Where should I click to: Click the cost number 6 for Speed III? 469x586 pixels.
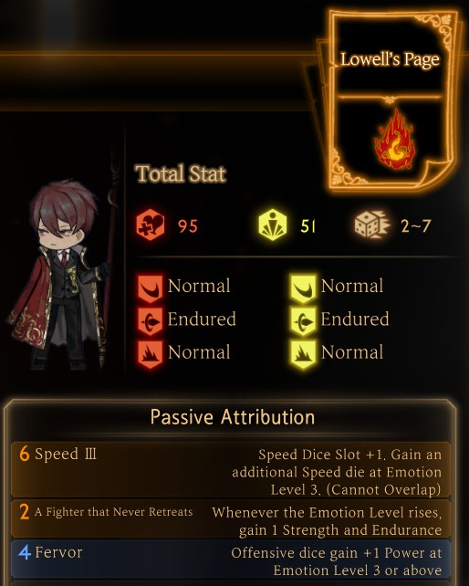[25, 454]
